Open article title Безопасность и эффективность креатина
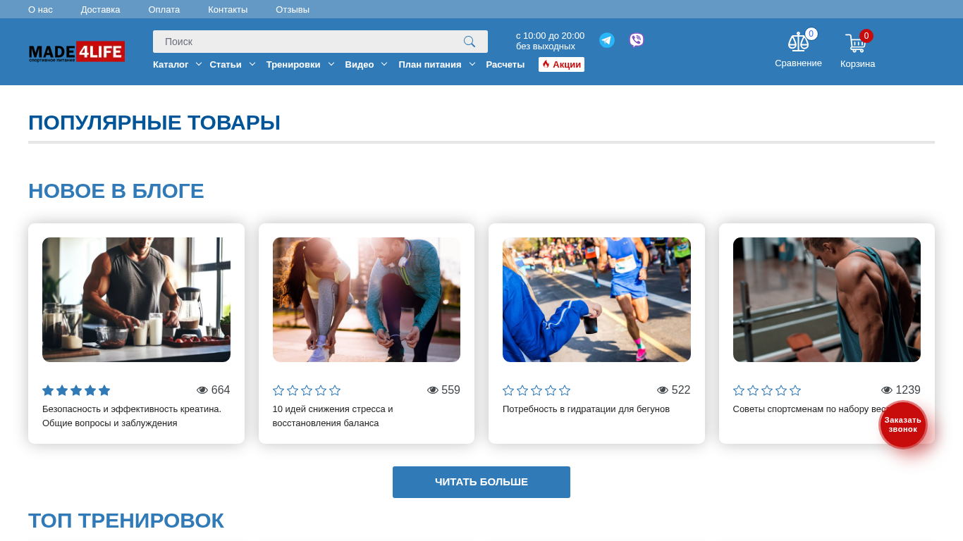Viewport: 963px width, 541px height. click(x=132, y=416)
